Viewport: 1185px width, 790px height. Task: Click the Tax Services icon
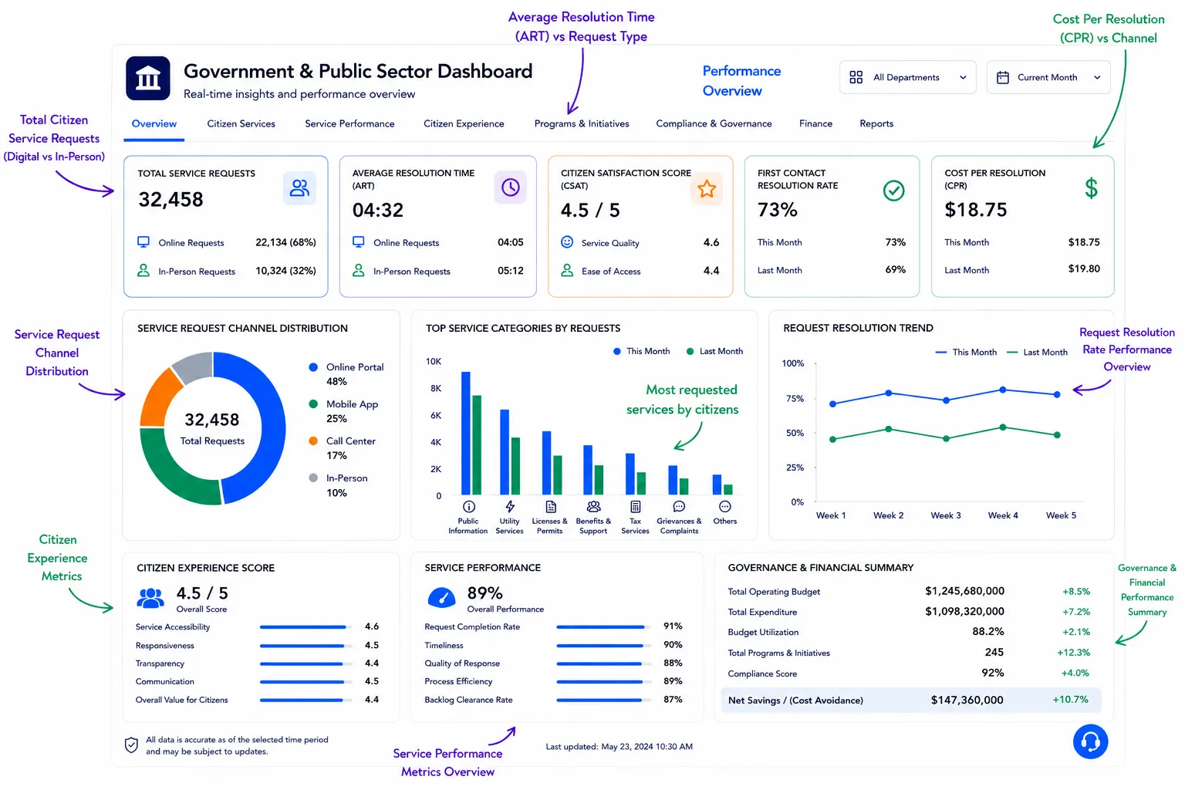635,507
